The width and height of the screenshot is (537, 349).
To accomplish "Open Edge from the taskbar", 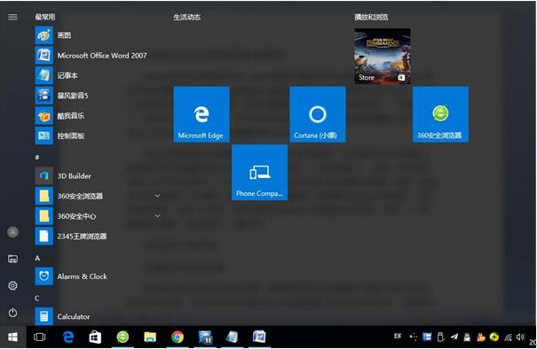I will [68, 337].
